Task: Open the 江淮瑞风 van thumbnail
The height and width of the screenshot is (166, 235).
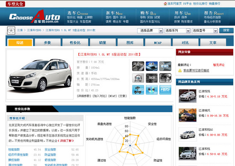Action: click(x=188, y=115)
